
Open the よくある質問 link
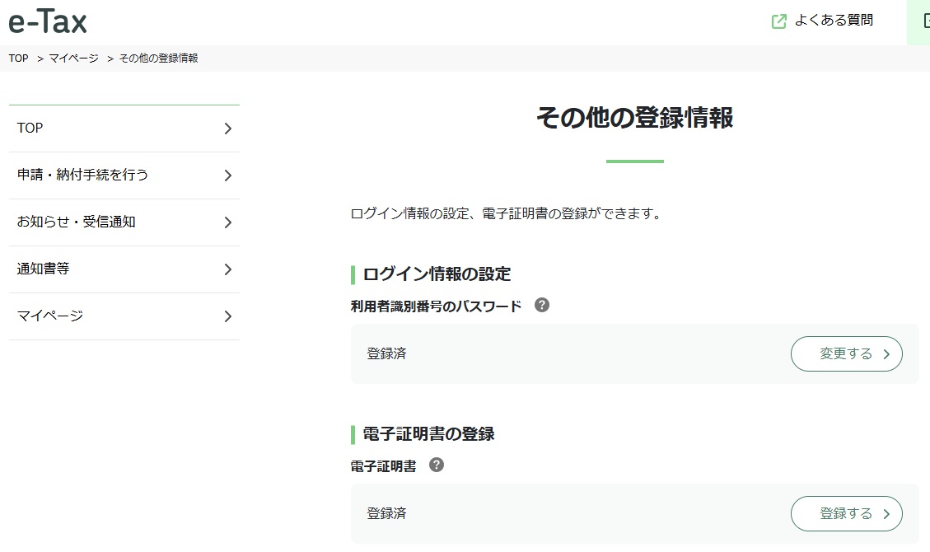pyautogui.click(x=834, y=20)
